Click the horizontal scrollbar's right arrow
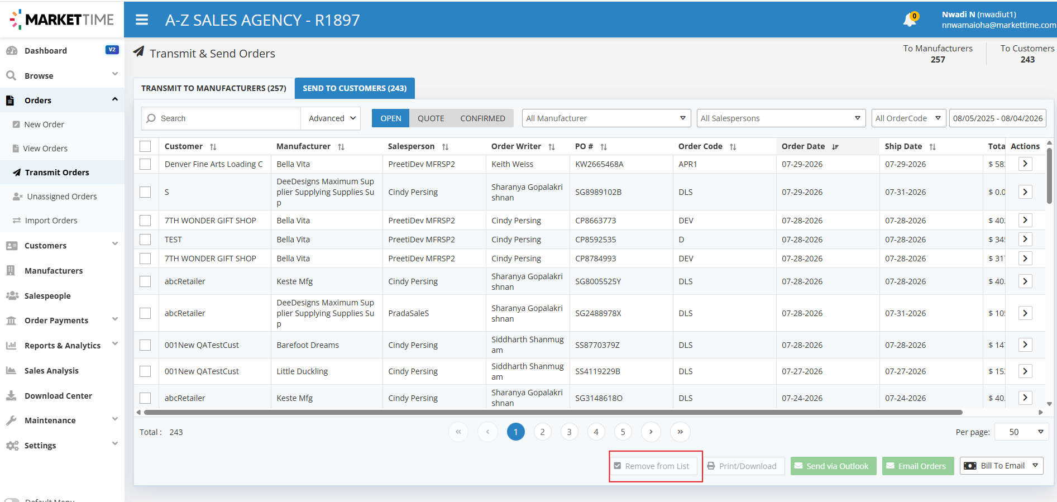The image size is (1057, 502). (1041, 413)
